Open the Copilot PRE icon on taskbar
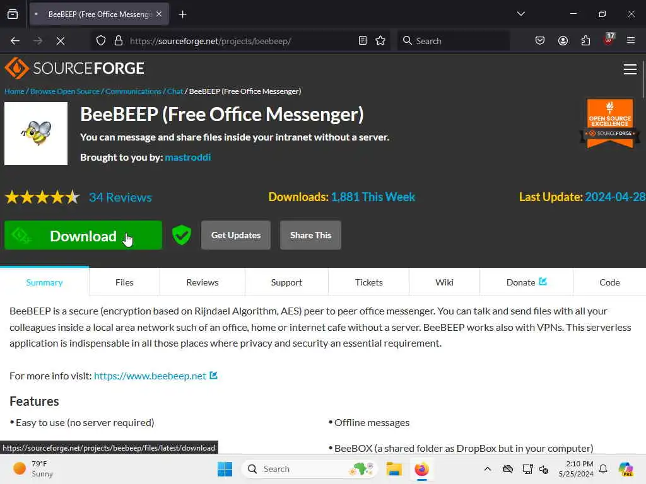Image resolution: width=646 pixels, height=484 pixels. coord(626,469)
